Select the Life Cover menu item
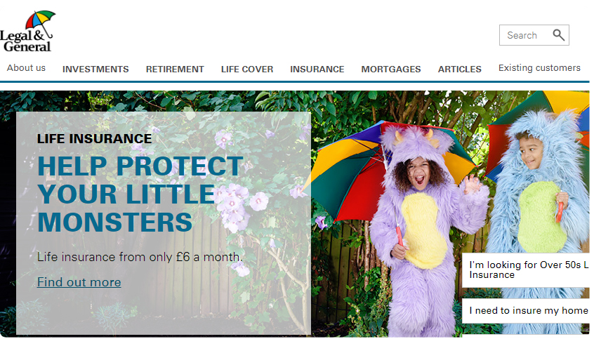Screen dimensions: 594x339 (x=247, y=69)
